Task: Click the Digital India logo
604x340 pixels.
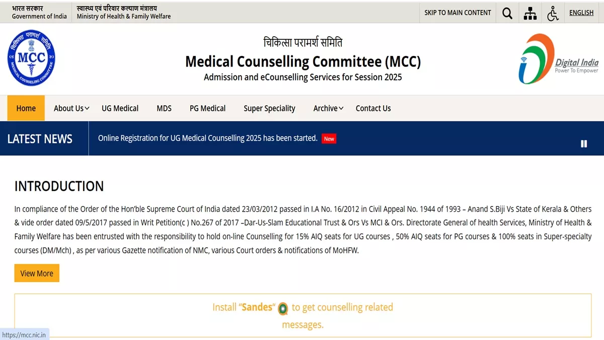Action: point(558,59)
